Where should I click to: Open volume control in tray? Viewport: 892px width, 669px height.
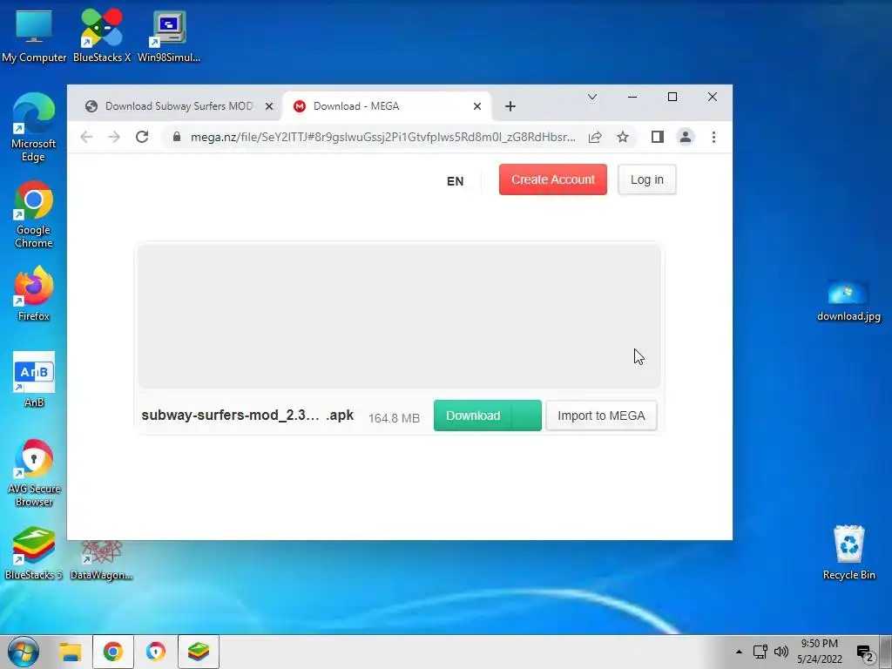781,652
